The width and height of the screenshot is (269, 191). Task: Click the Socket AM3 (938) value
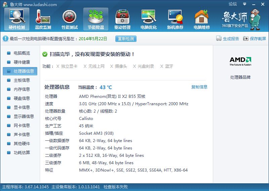[x=96, y=133]
